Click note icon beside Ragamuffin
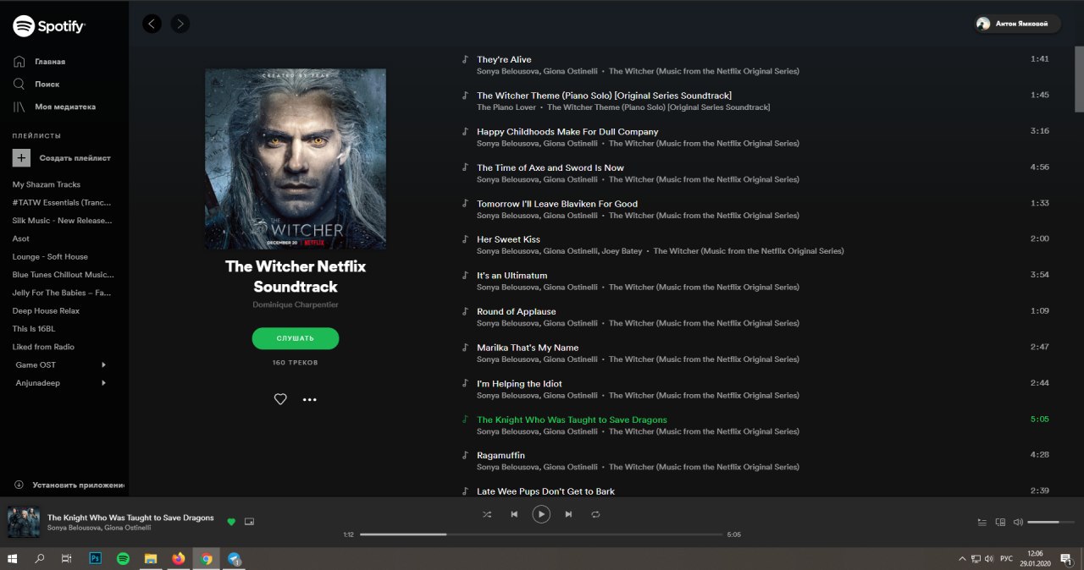 tap(464, 455)
